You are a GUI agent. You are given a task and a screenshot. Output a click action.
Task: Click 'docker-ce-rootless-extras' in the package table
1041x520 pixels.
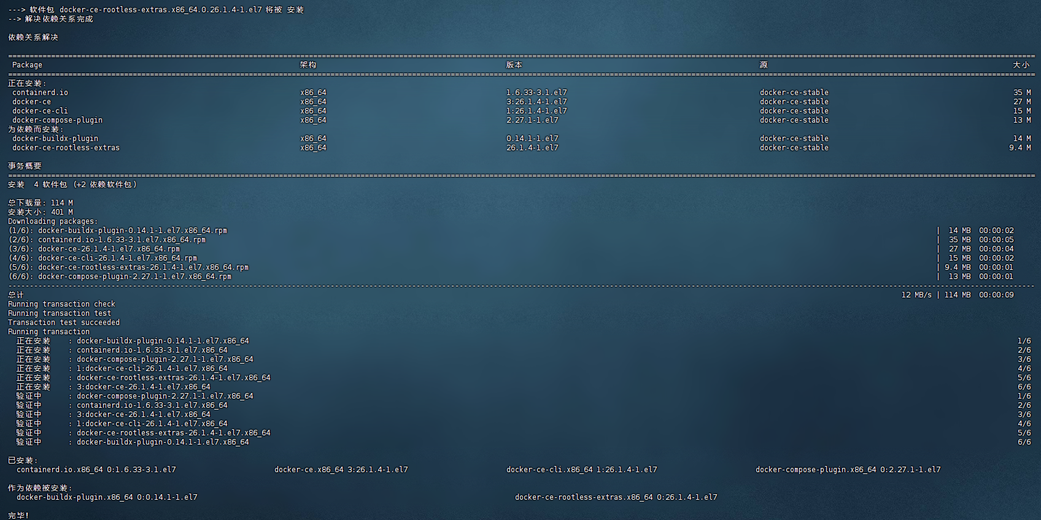(66, 148)
